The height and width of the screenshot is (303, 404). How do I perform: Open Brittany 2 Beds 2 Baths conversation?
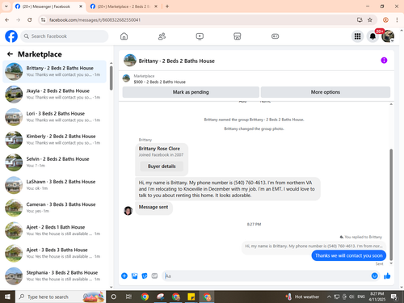click(x=54, y=71)
